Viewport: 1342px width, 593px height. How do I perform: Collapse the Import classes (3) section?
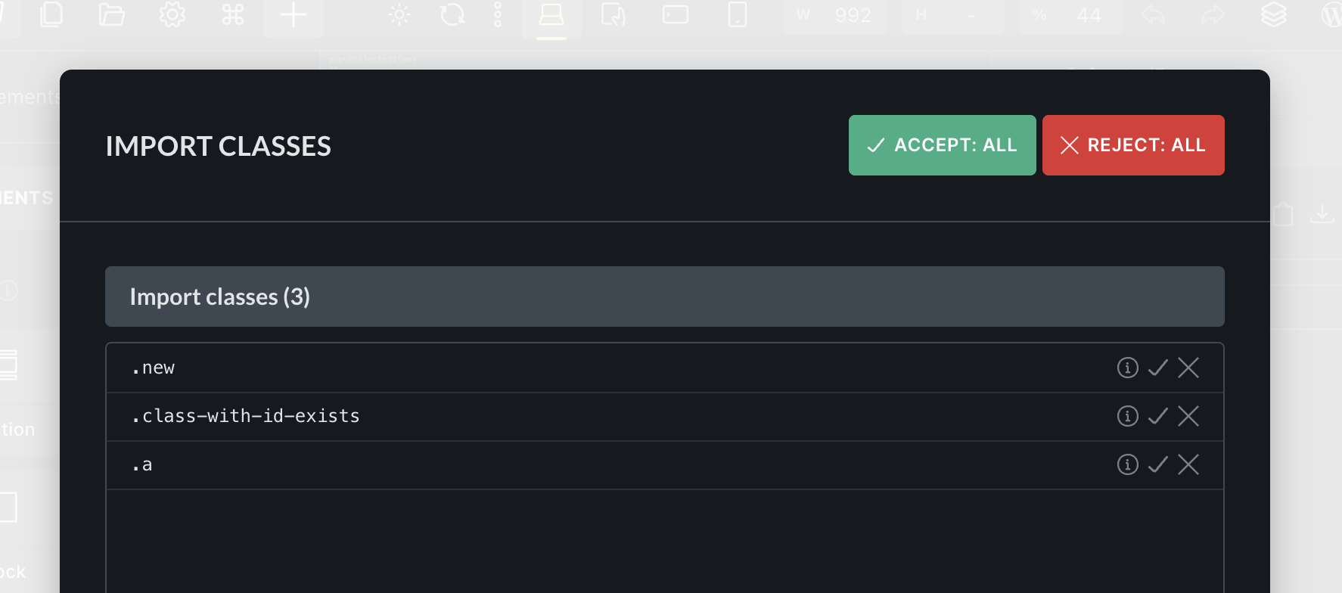tap(664, 296)
